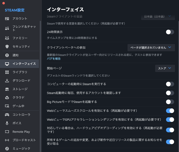Click the 開始ページ setting label
This screenshot has width=179, height=152.
click(54, 68)
